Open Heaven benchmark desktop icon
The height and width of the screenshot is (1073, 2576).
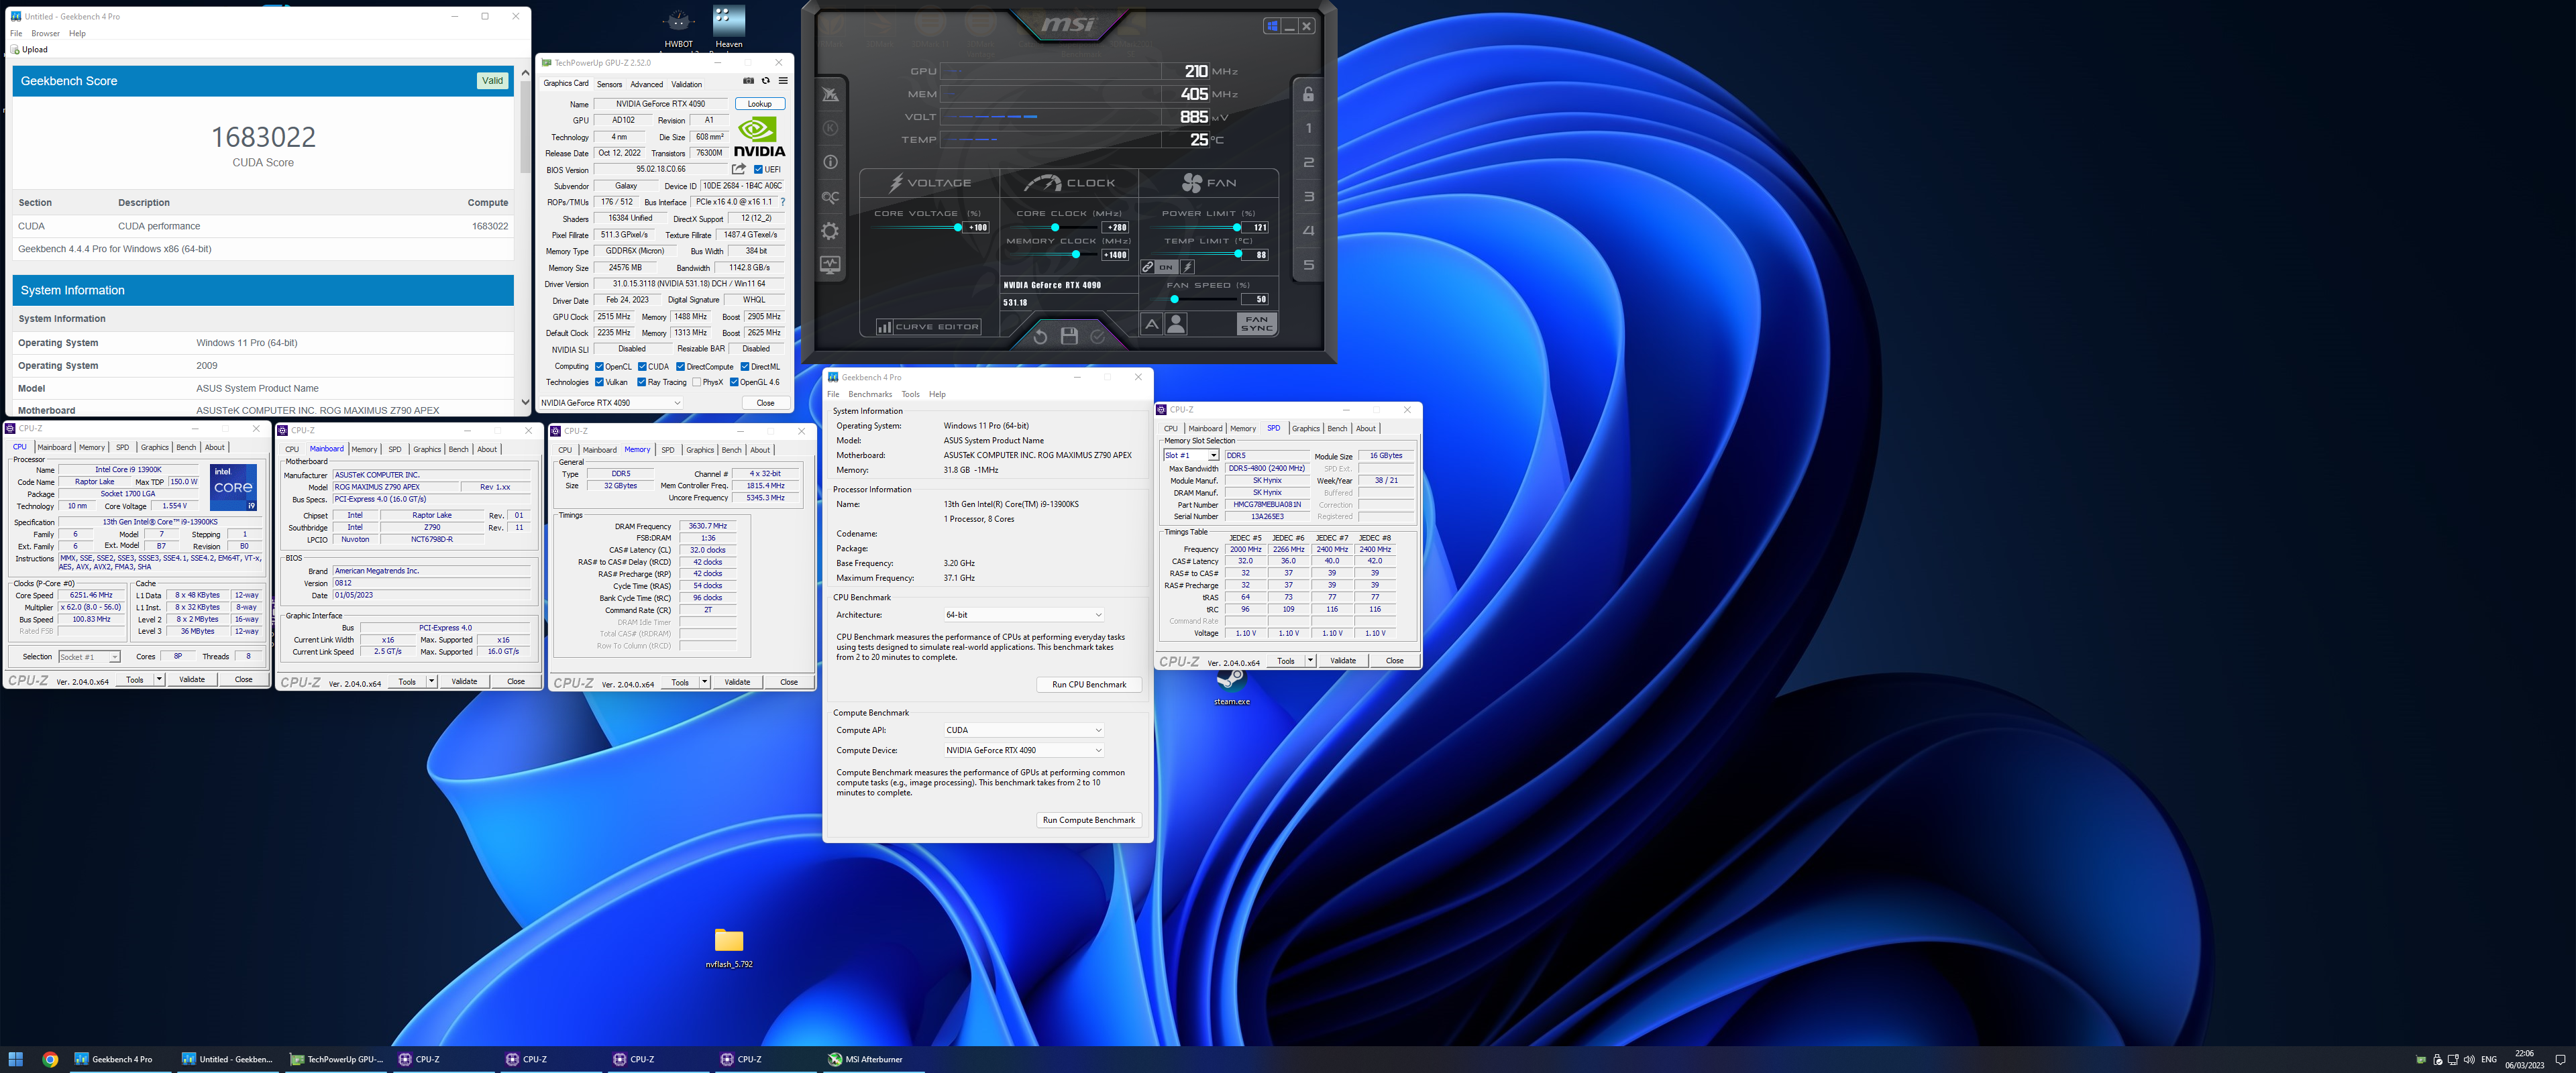pos(729,27)
